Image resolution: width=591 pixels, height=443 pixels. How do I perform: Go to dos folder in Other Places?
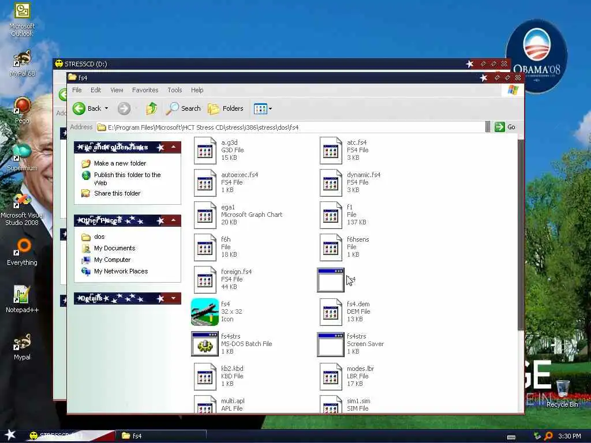99,236
